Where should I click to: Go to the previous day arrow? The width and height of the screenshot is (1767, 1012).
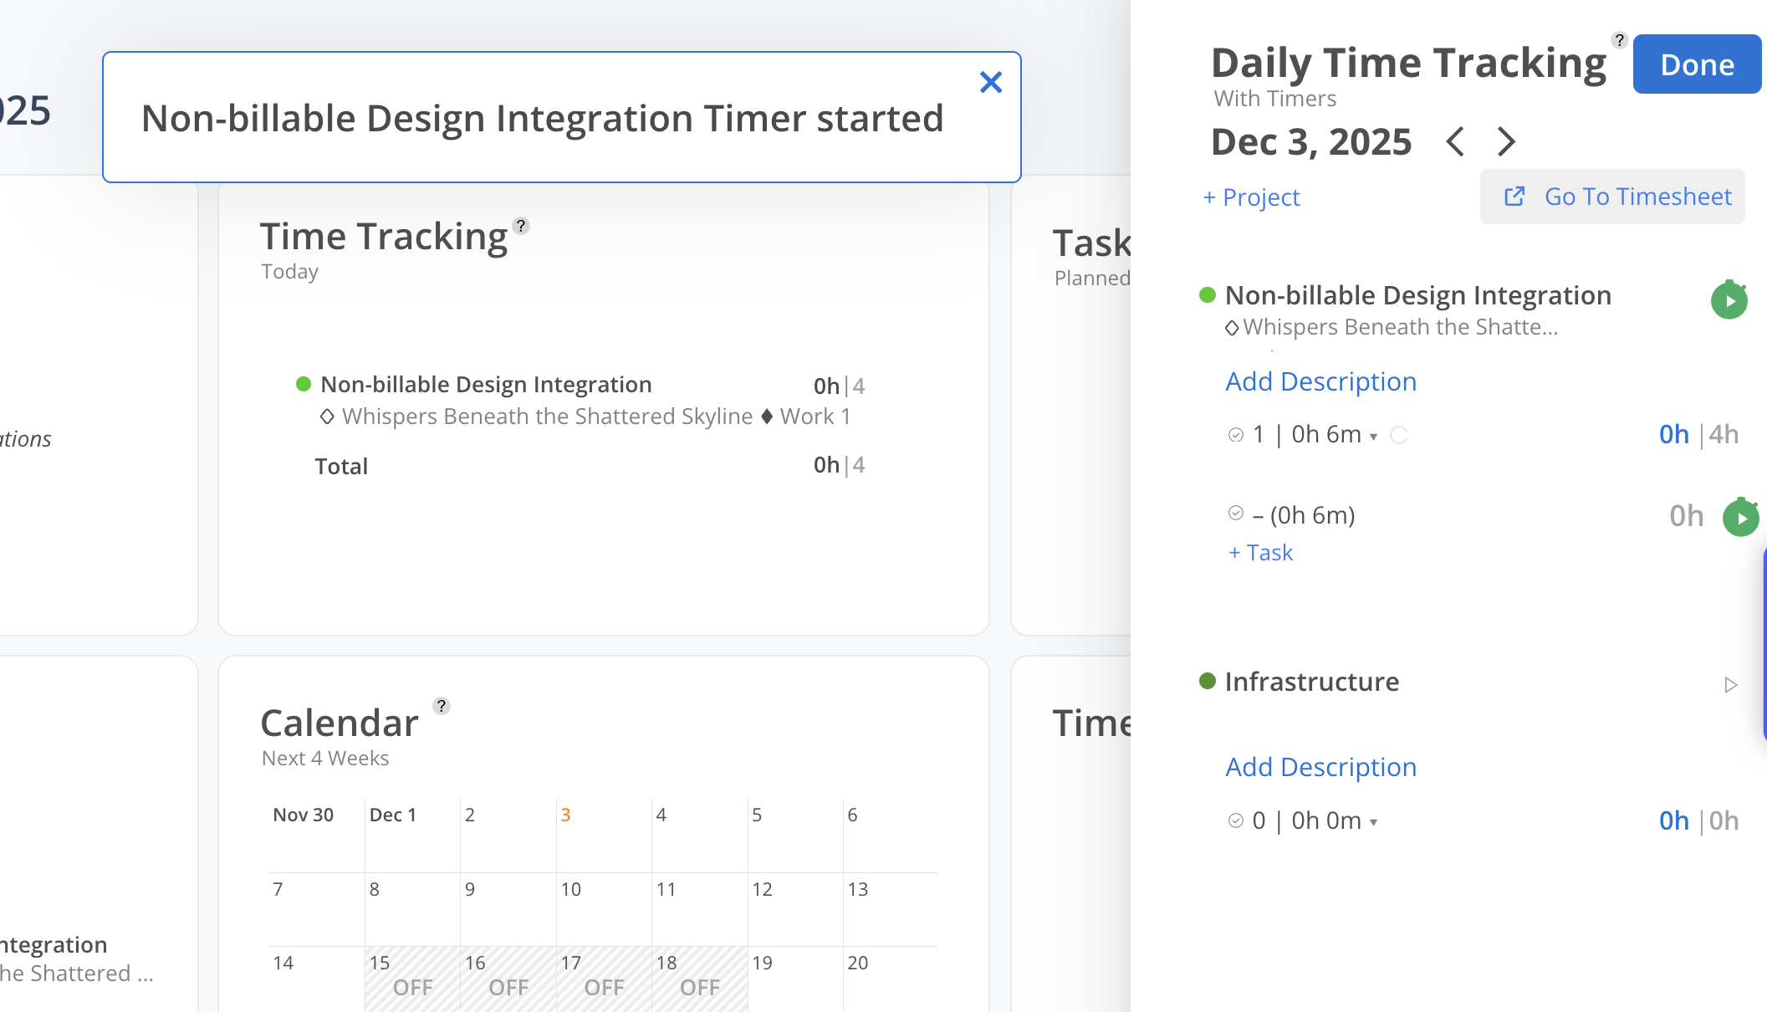(1455, 141)
